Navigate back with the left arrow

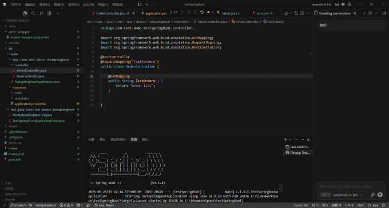147,5
